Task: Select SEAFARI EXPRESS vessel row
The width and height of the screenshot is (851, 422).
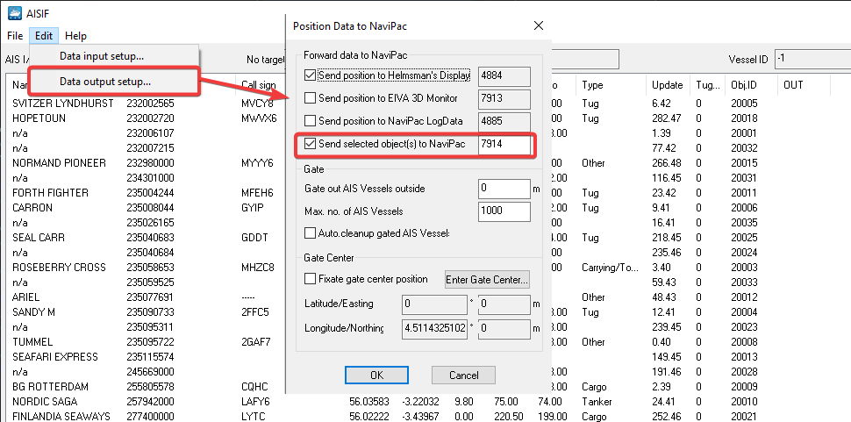Action: pyautogui.click(x=55, y=357)
